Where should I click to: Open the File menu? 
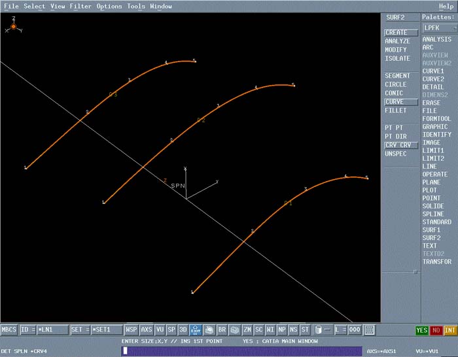pyautogui.click(x=11, y=6)
